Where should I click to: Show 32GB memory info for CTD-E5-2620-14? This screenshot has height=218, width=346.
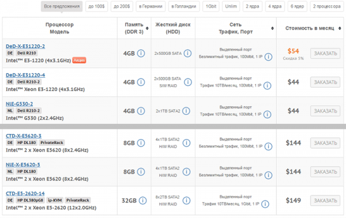coord(143,201)
